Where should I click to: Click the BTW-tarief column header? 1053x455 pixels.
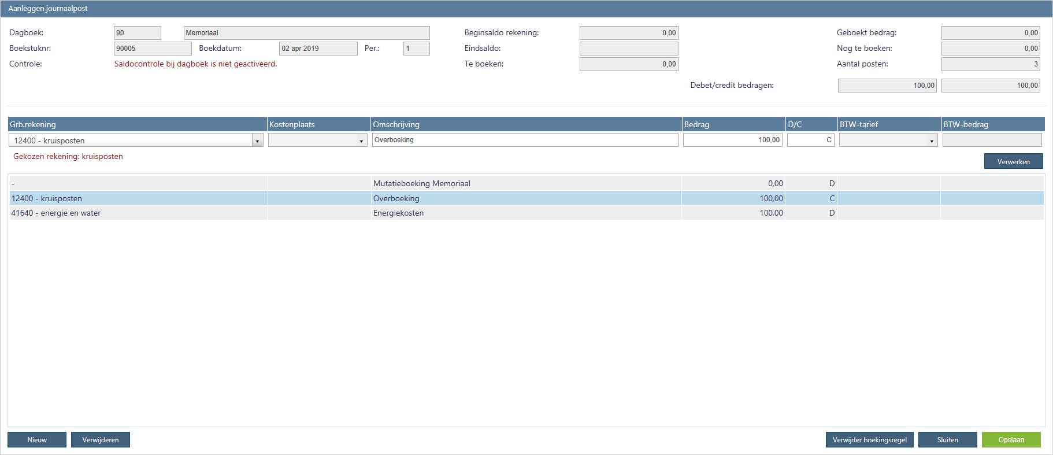(889, 124)
